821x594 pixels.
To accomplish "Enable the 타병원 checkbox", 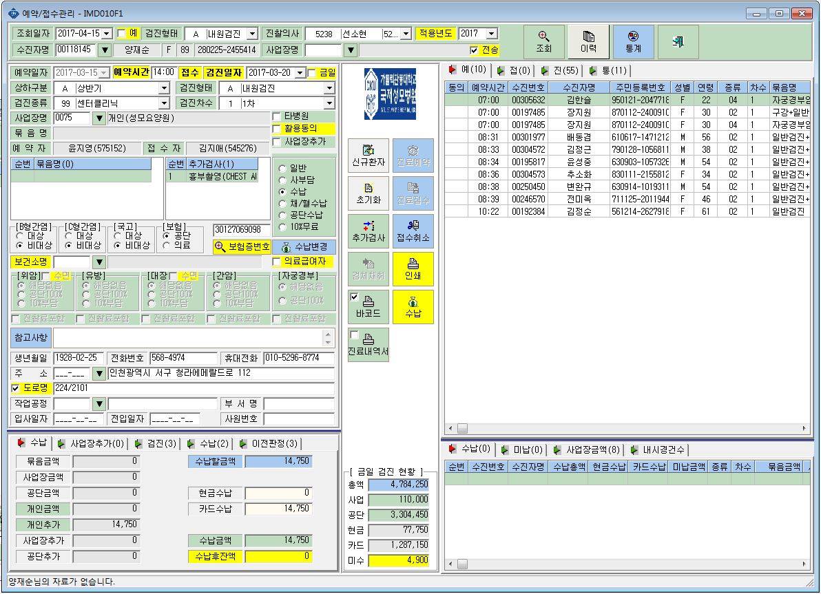I will [277, 116].
